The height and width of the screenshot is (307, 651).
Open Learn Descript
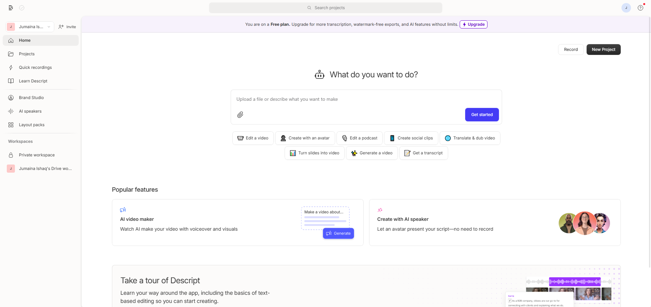tap(33, 81)
